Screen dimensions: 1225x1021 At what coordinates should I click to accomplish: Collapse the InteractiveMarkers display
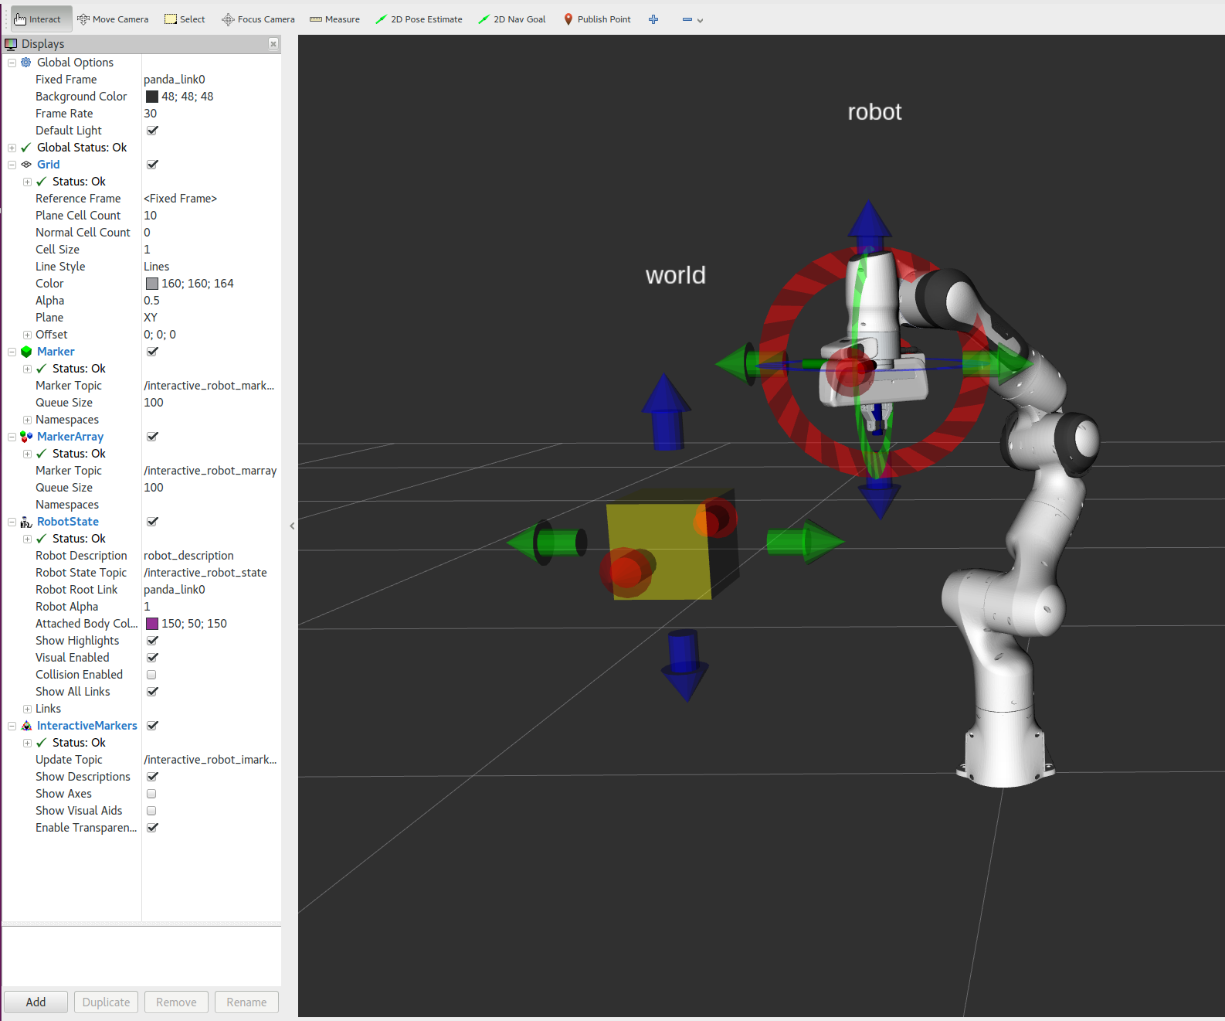pos(12,726)
